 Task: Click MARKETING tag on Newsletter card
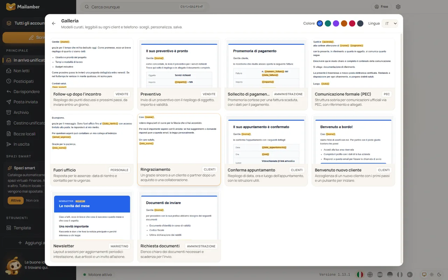point(119,246)
